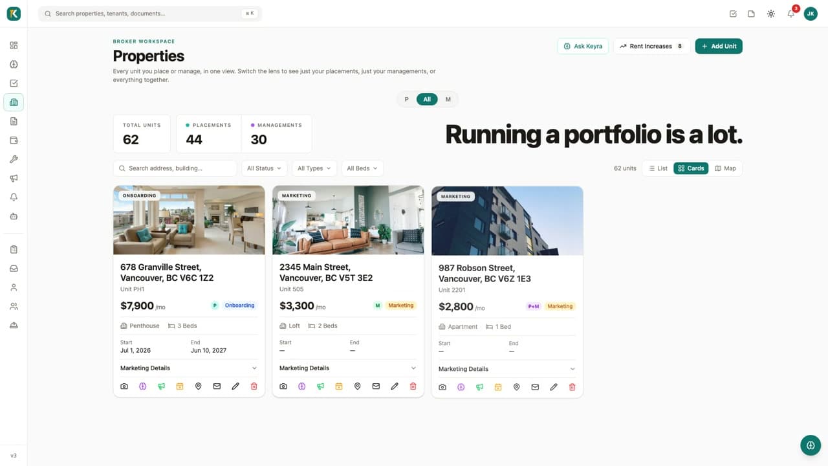Expand Marketing Details on 987 Robson card

(x=507, y=369)
